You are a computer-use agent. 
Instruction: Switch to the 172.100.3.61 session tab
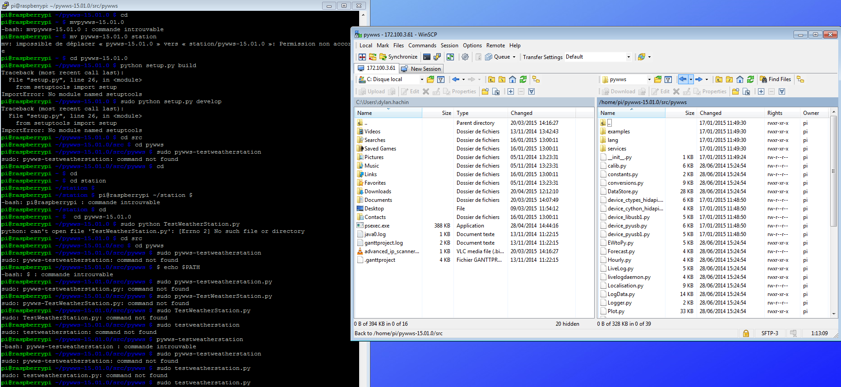coord(376,68)
